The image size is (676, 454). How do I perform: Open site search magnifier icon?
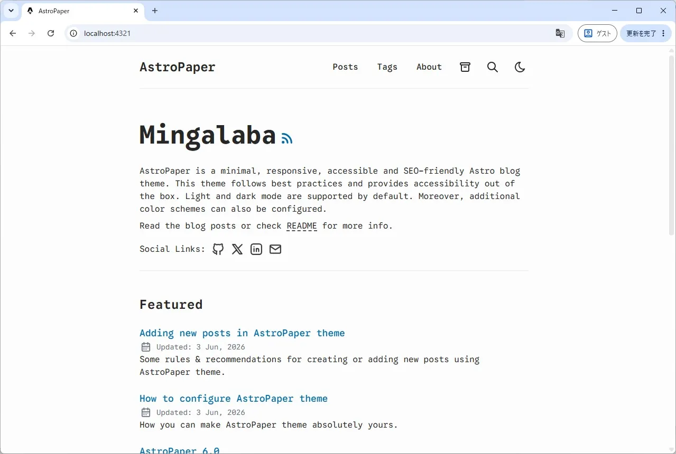[x=493, y=67]
